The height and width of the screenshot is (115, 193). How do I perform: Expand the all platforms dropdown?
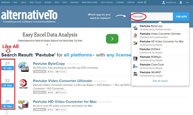tap(79, 55)
